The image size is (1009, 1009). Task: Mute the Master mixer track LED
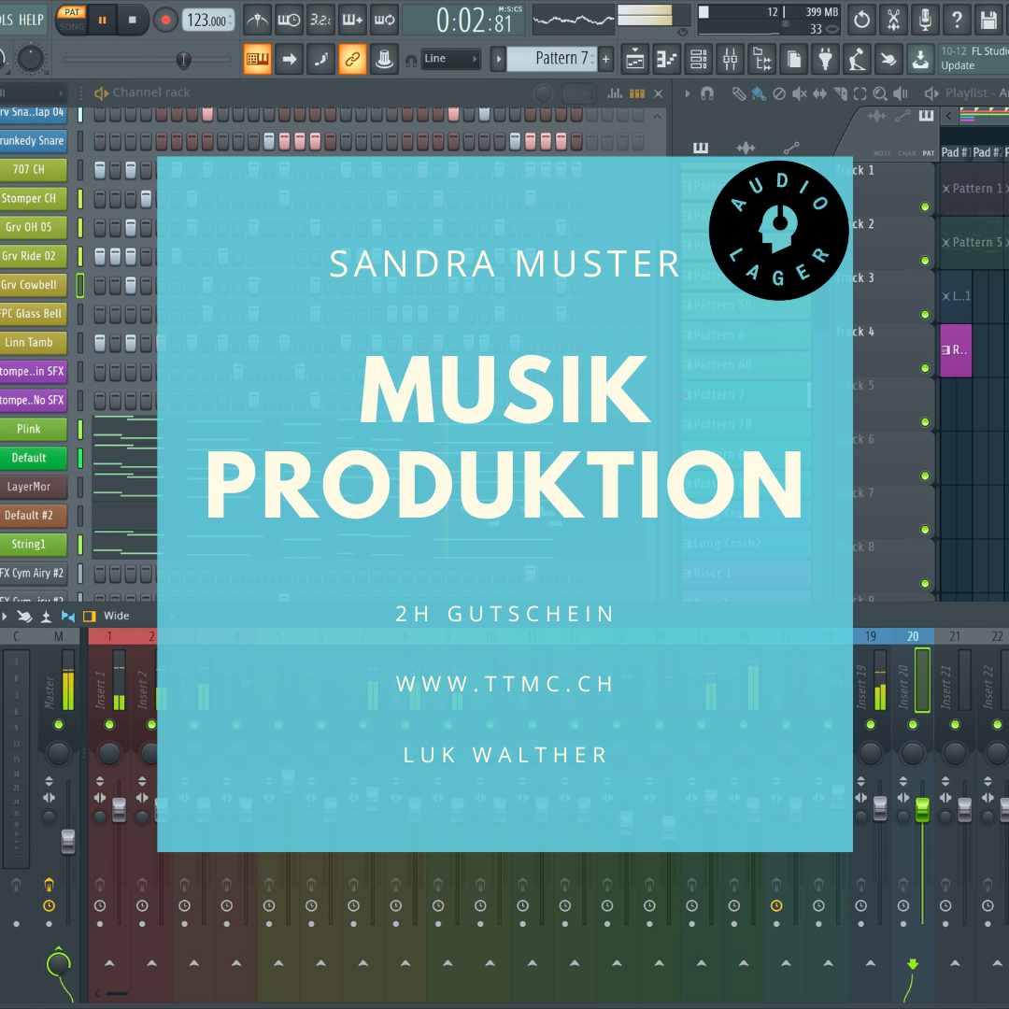(x=59, y=725)
